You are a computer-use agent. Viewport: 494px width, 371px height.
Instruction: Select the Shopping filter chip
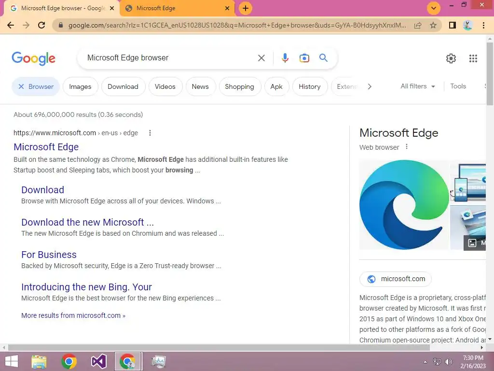coord(240,86)
